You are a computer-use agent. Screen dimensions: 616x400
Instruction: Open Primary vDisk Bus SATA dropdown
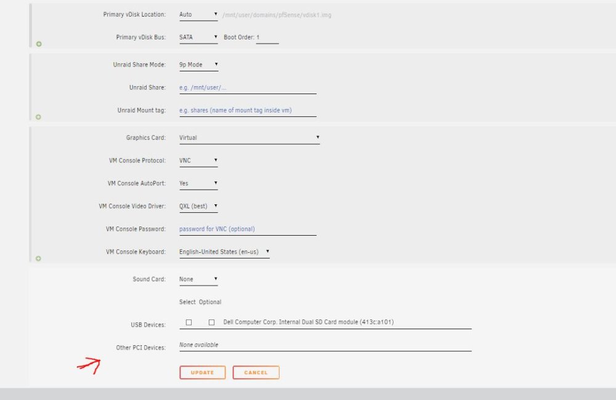(198, 38)
